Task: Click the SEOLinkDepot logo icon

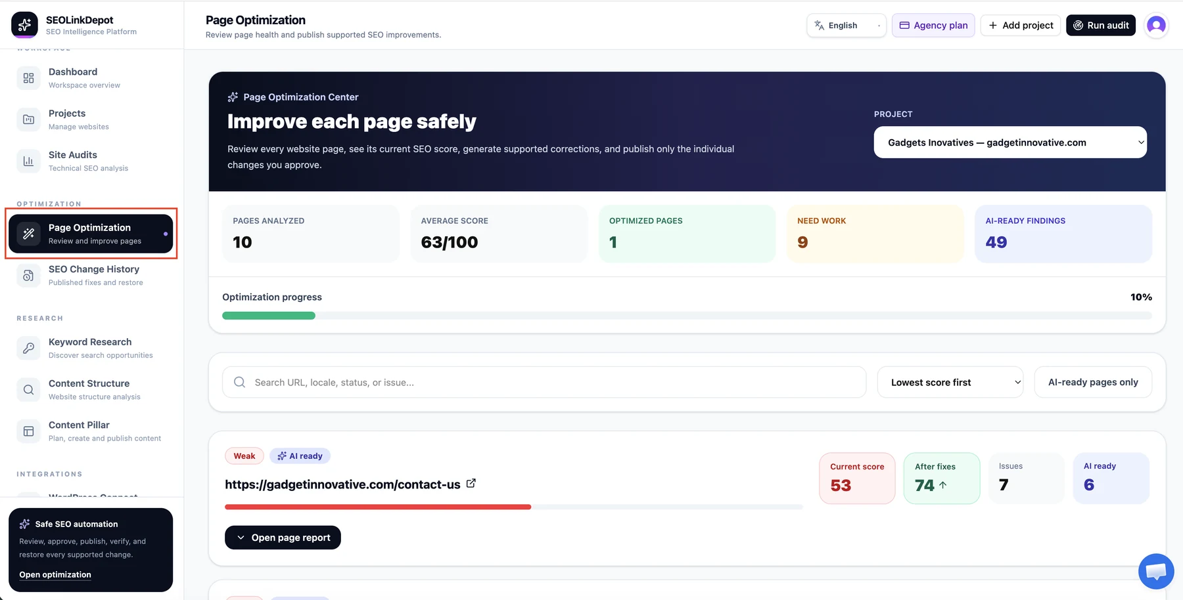Action: pyautogui.click(x=24, y=25)
